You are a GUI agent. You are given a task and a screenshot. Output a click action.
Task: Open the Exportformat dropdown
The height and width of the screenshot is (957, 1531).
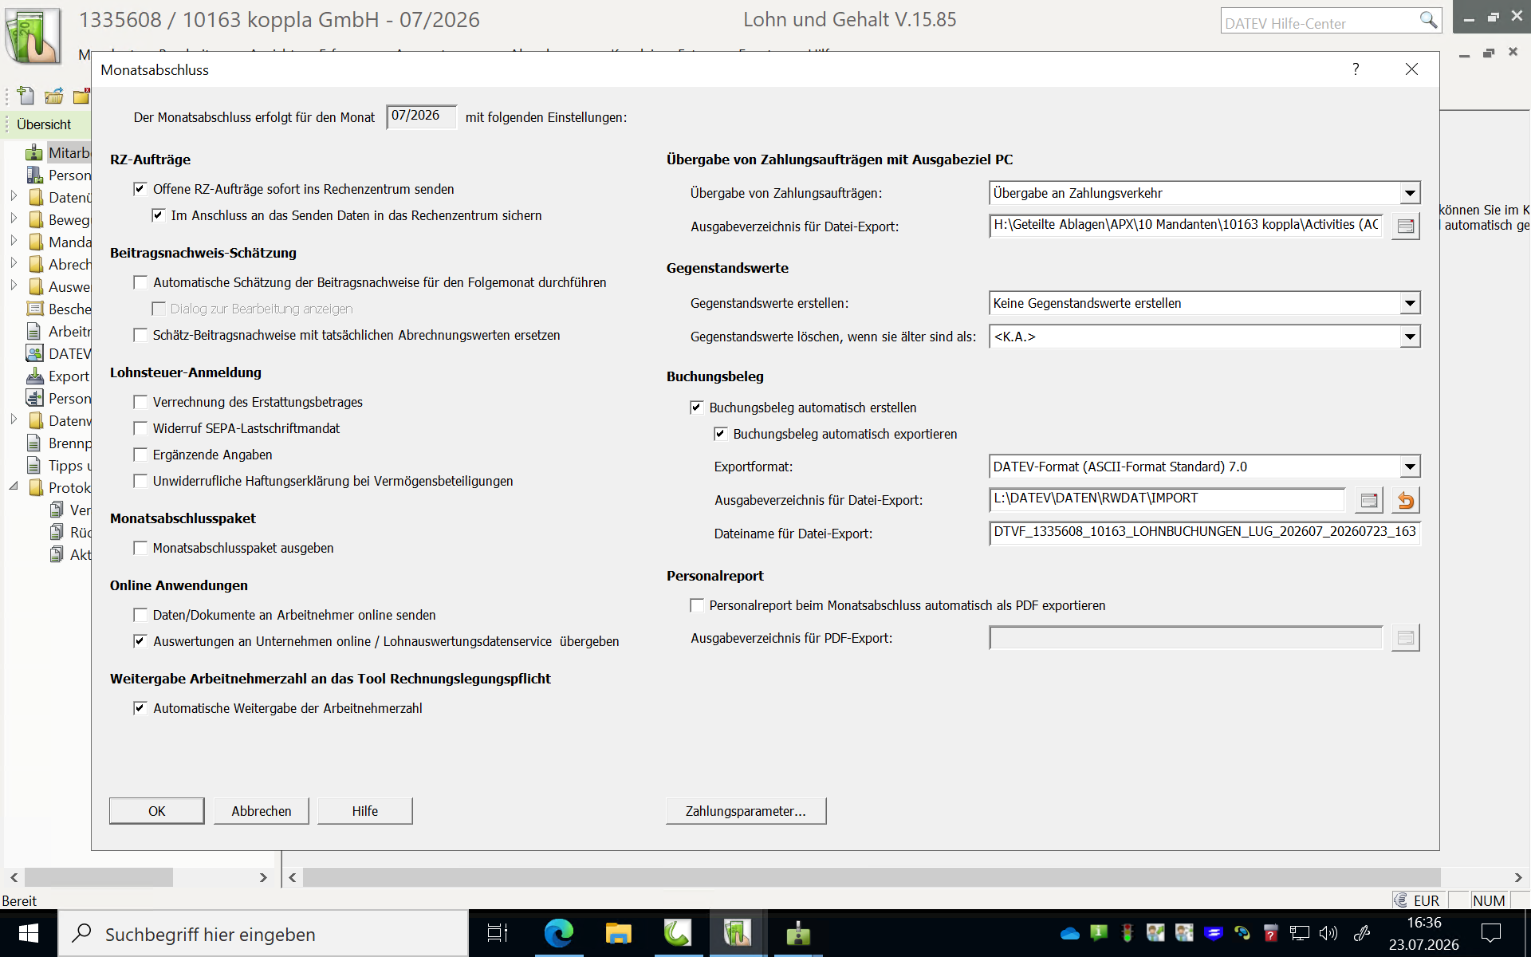[1410, 467]
